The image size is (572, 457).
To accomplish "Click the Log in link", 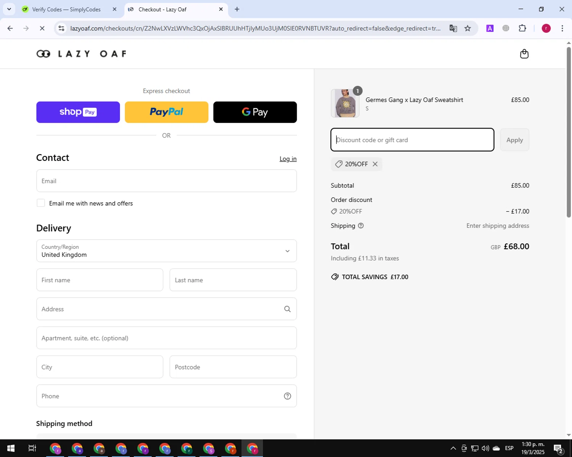I will pyautogui.click(x=288, y=159).
